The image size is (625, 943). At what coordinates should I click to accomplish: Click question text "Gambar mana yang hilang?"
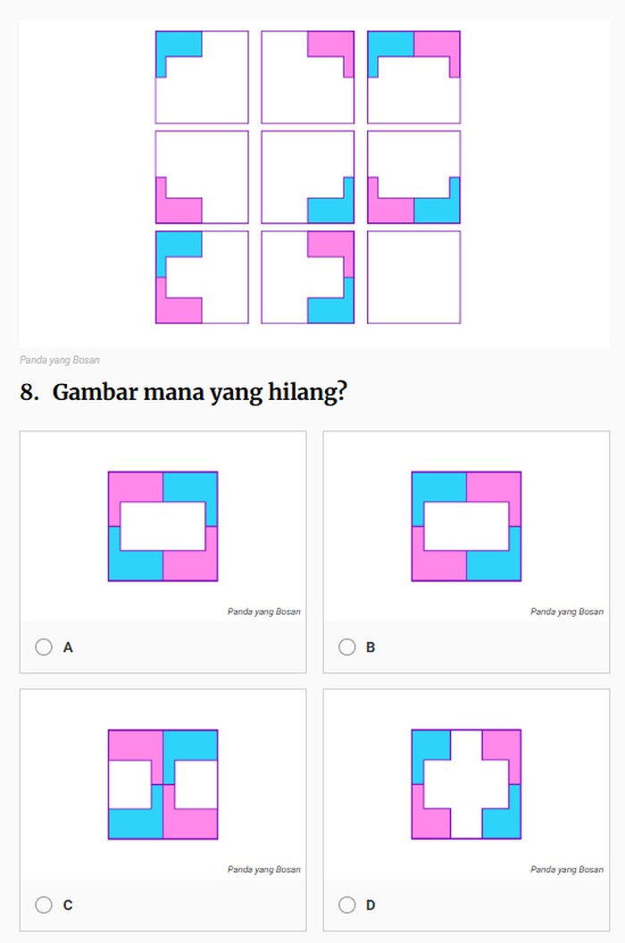click(x=199, y=392)
